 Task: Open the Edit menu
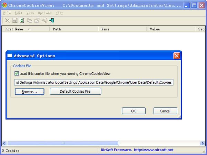point(19,13)
